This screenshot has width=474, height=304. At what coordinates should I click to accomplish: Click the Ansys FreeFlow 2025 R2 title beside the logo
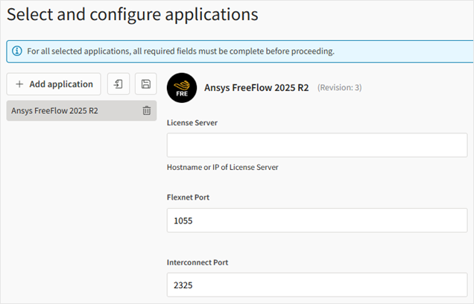click(x=256, y=88)
